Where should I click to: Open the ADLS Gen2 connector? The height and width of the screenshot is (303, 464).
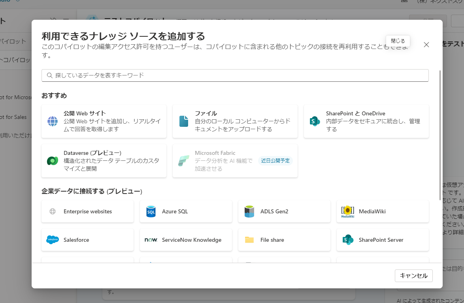pyautogui.click(x=285, y=211)
